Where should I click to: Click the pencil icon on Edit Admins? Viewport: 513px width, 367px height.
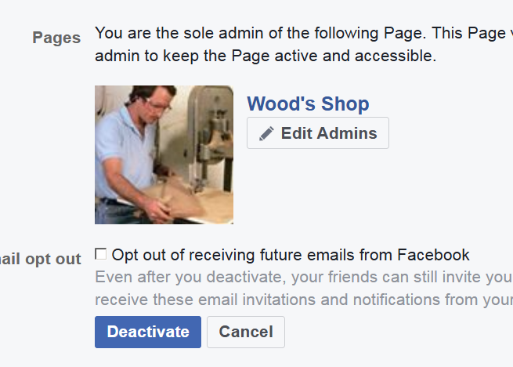coord(266,133)
